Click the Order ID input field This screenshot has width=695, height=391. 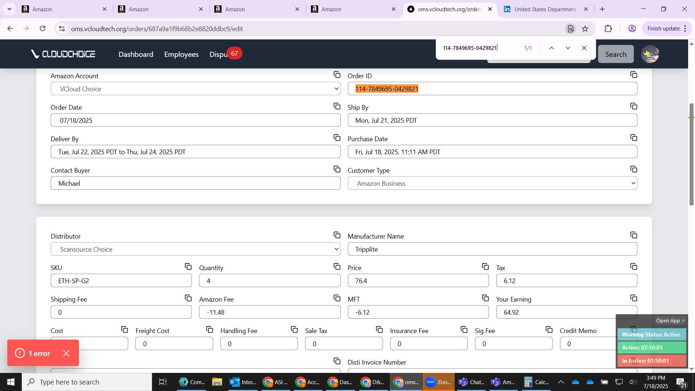[492, 89]
